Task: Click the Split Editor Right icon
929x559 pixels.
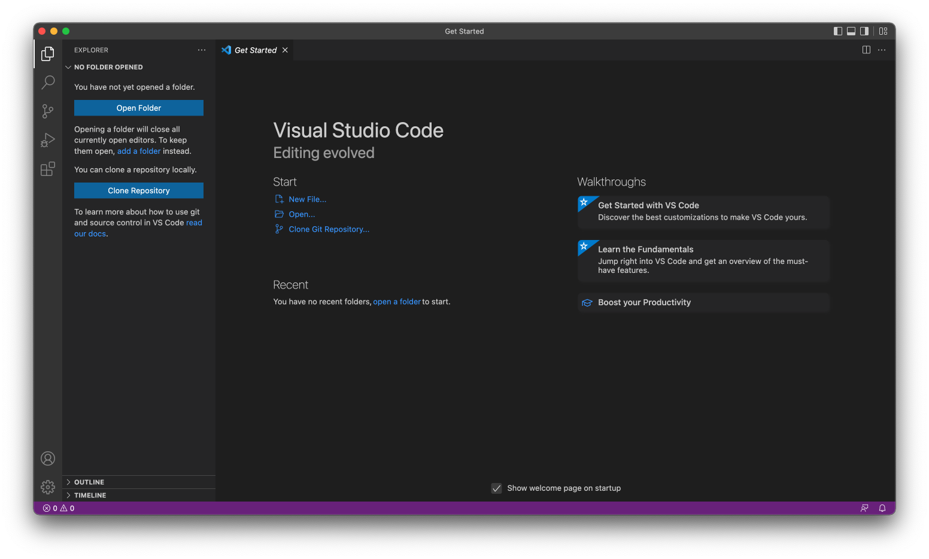Action: pyautogui.click(x=866, y=50)
